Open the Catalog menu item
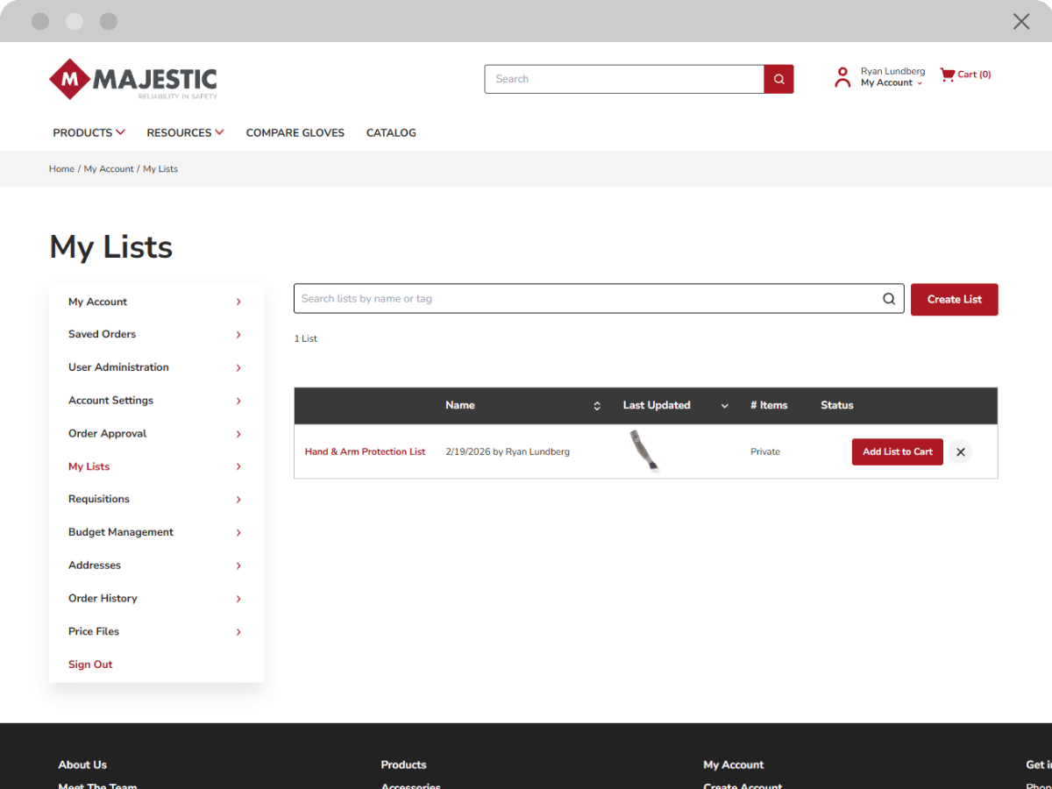Image resolution: width=1052 pixels, height=789 pixels. tap(391, 132)
